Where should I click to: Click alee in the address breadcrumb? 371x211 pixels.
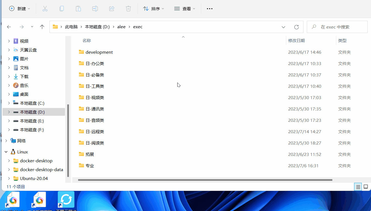[x=121, y=27]
